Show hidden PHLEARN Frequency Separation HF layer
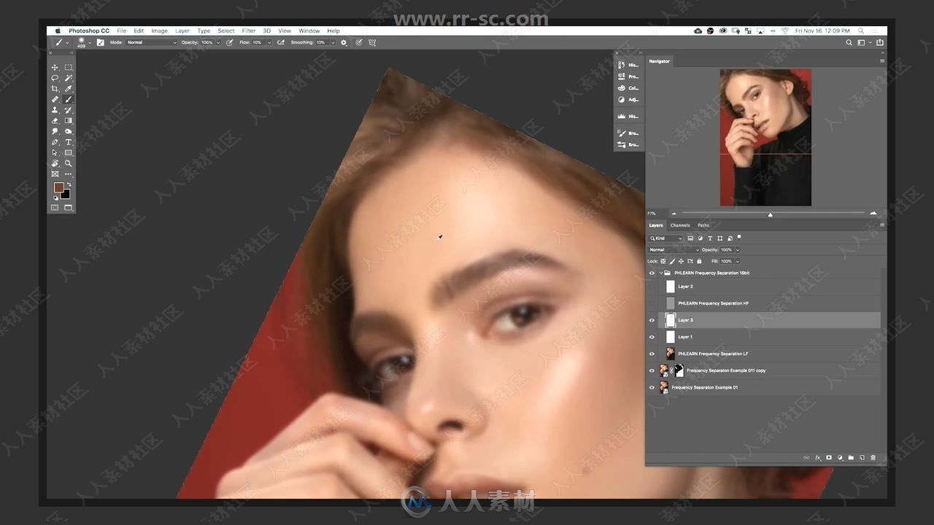 (x=652, y=303)
